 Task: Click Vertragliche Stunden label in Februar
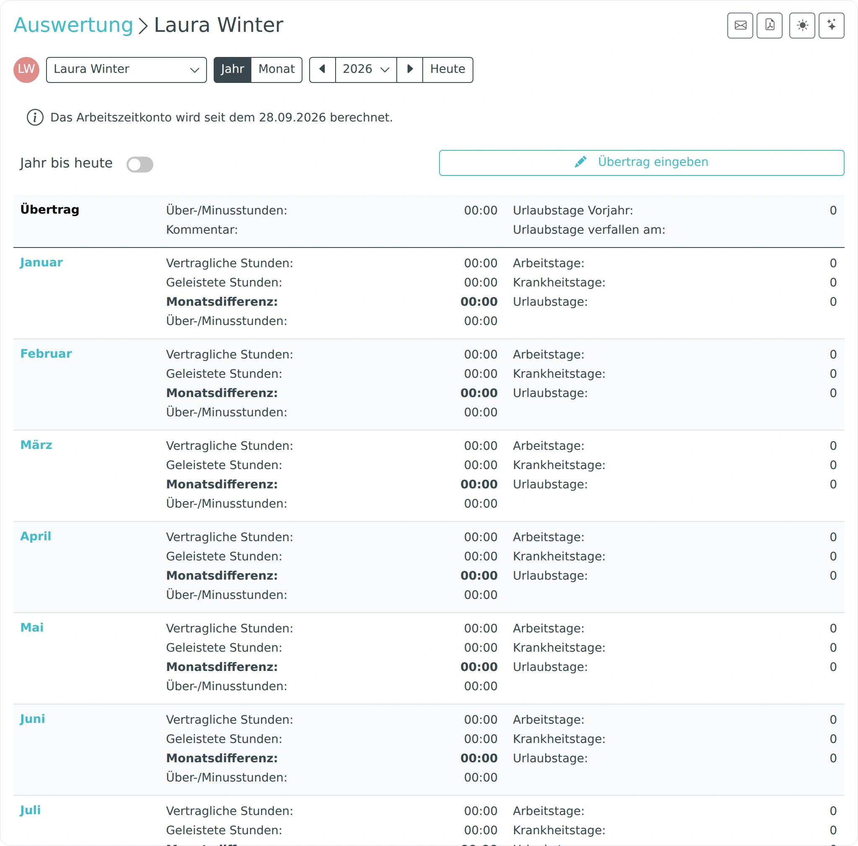[229, 355]
